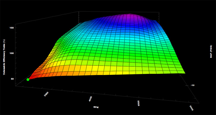Click the 6000 RPM tick label
The height and width of the screenshot is (115, 216).
[x=139, y=103]
